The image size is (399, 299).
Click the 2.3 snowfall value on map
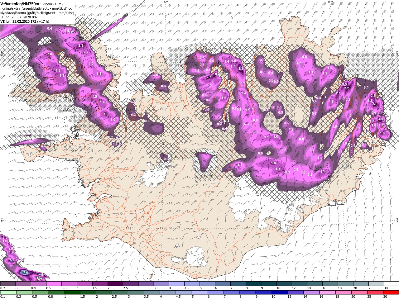[81, 46]
